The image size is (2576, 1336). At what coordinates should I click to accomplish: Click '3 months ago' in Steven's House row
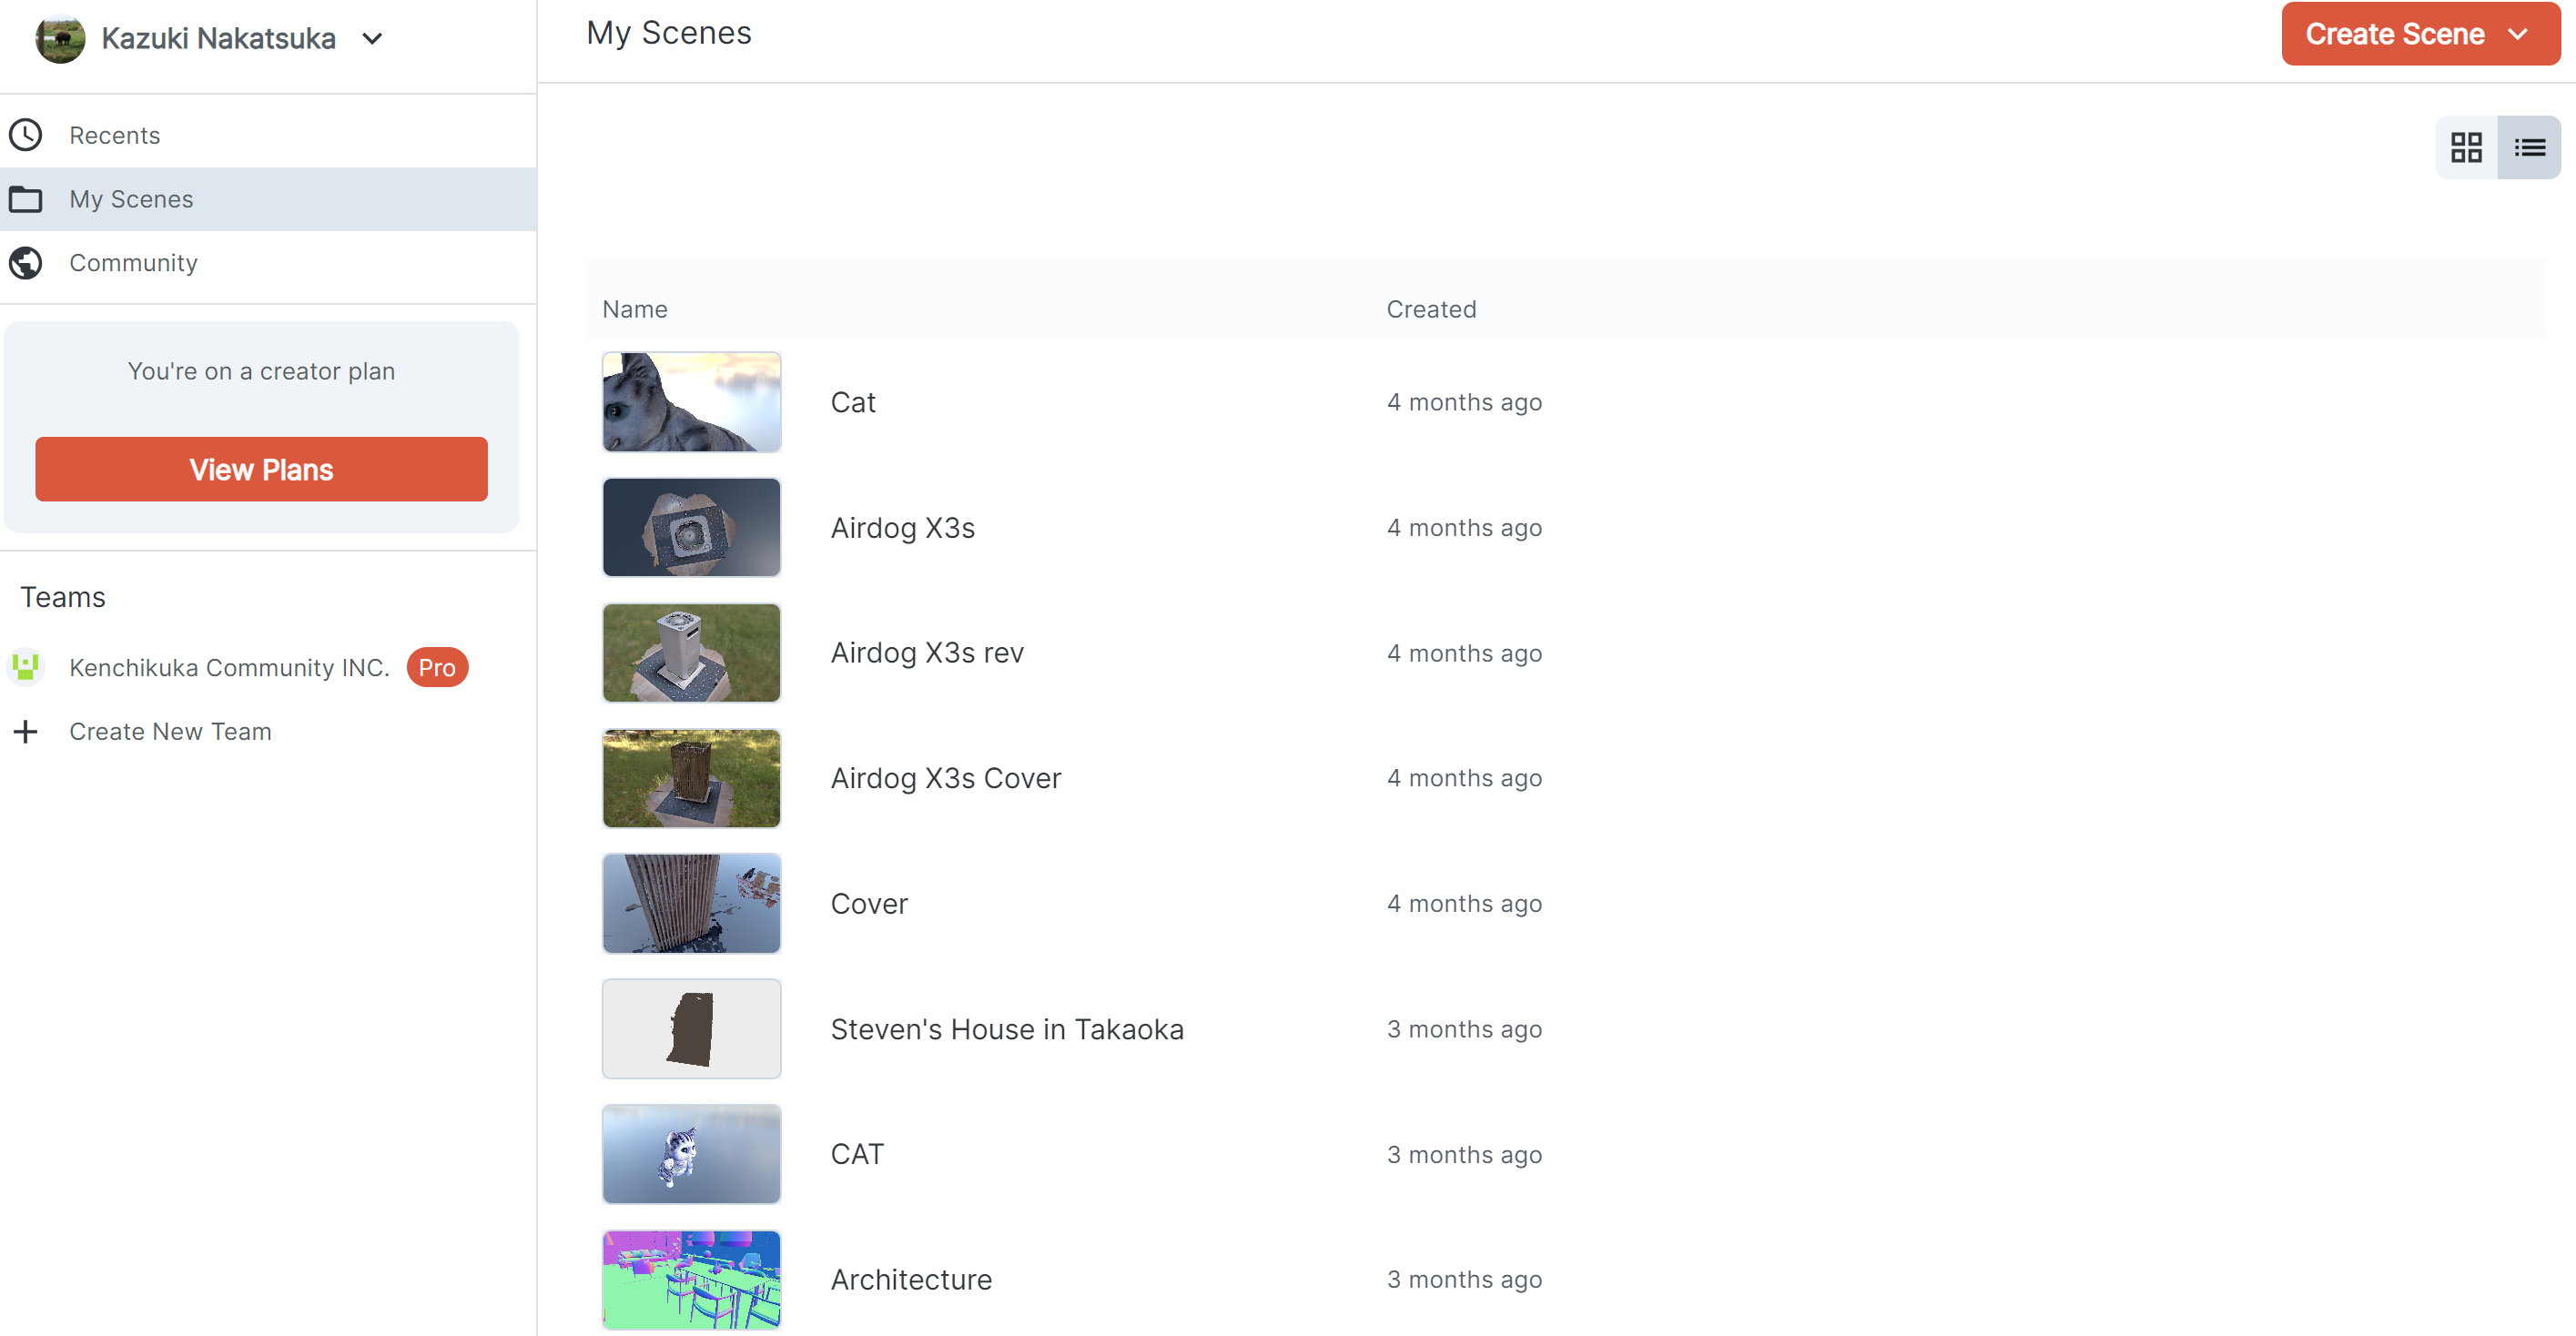click(x=1464, y=1029)
